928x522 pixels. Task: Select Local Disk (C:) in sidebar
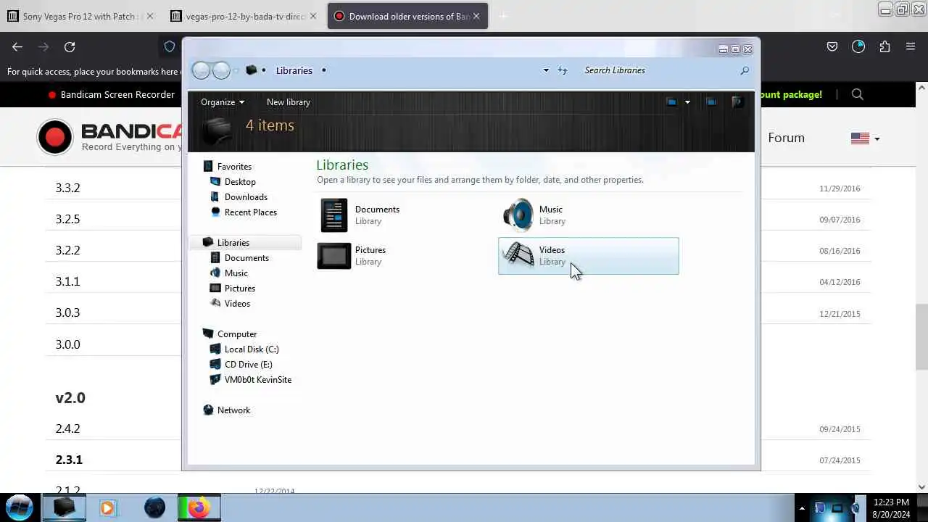[252, 349]
